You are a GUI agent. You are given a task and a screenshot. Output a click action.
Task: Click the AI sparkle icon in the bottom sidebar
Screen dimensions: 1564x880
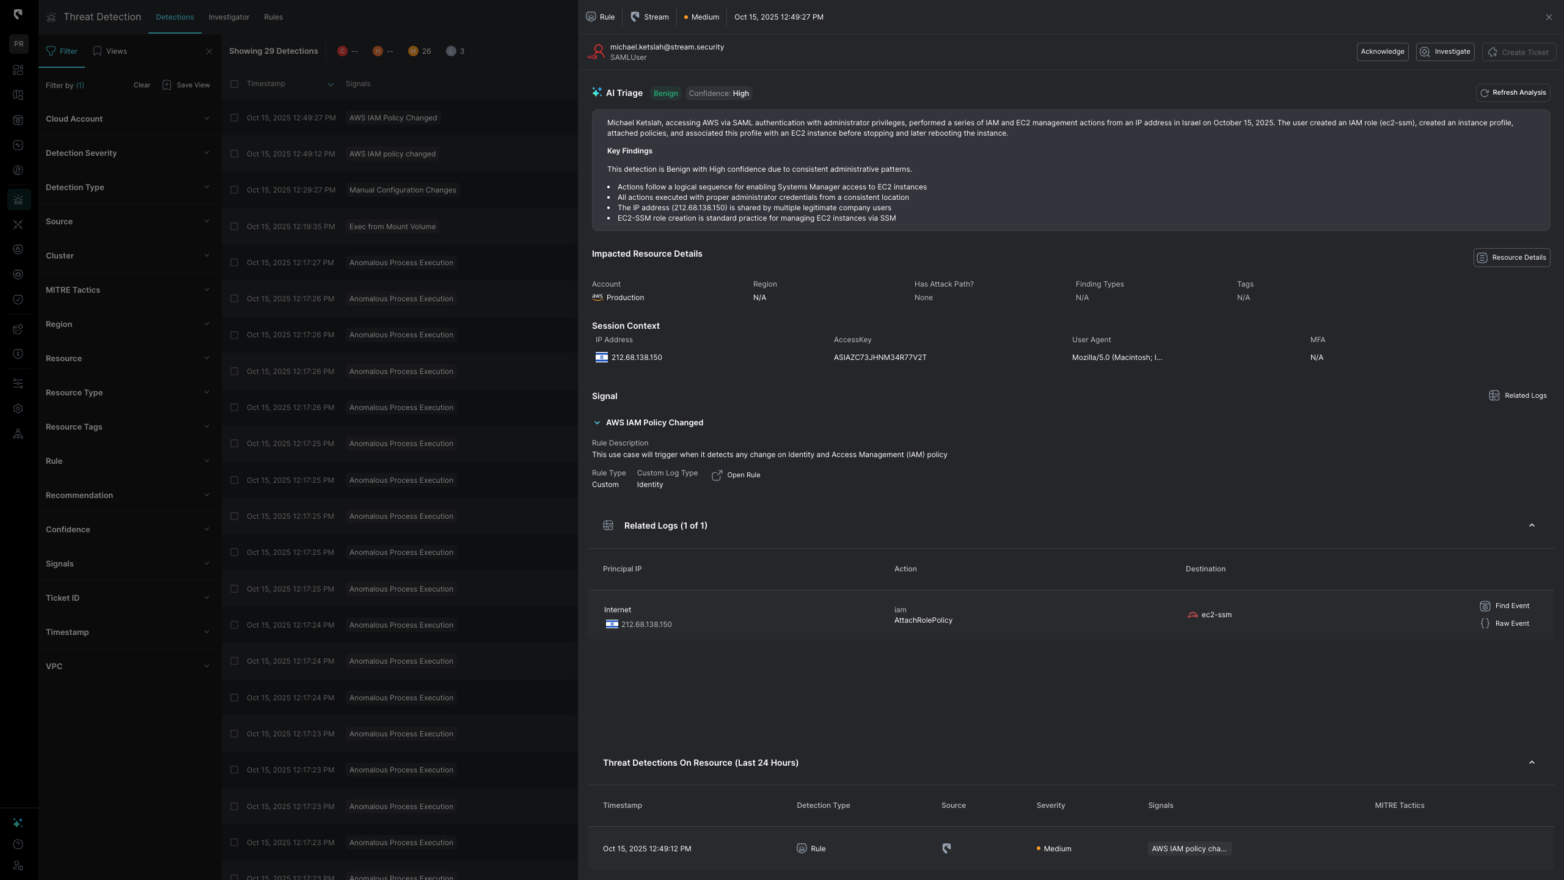click(x=18, y=823)
